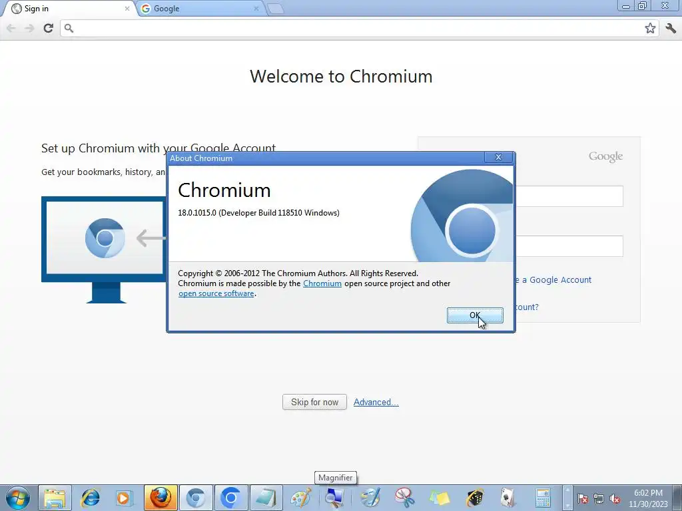
Task: Click the muted volume tray icon
Action: click(x=615, y=499)
